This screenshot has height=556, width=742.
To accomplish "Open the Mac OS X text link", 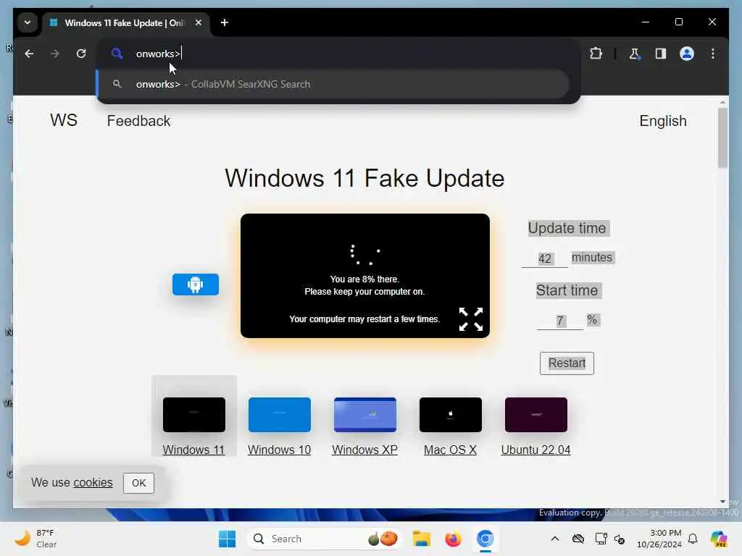I will (450, 450).
